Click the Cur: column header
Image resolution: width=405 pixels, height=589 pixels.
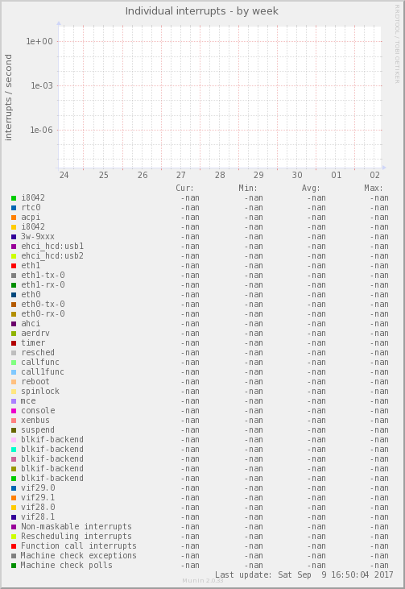[x=184, y=189]
